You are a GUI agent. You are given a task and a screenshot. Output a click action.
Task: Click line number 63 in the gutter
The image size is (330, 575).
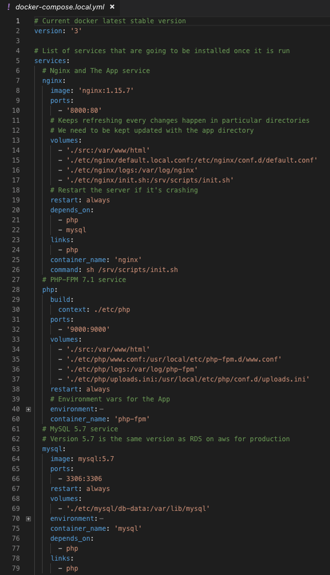pyautogui.click(x=16, y=449)
